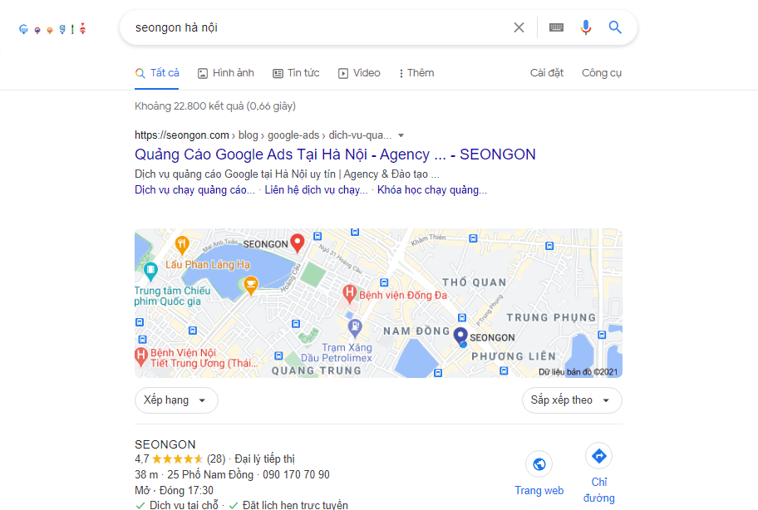Clear the search box with the X icon
This screenshot has height=510, width=758.
coord(519,27)
